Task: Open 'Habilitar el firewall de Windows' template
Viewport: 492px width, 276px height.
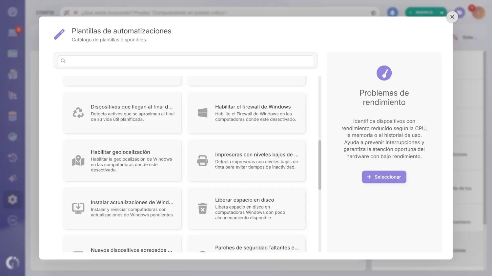Action: pos(246,113)
